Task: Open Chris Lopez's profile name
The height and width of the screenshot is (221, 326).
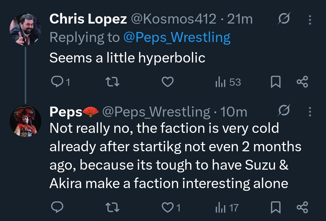Action: point(88,19)
